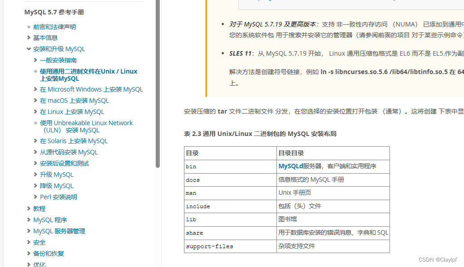Image resolution: width=464 pixels, height=267 pixels.
Task: Open the 教程 link
Action: 39,209
